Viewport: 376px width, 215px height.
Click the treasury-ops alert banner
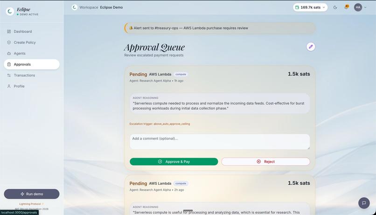tap(220, 28)
